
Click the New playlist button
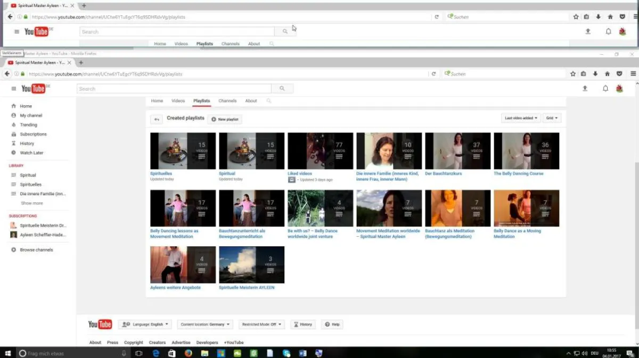(x=225, y=119)
